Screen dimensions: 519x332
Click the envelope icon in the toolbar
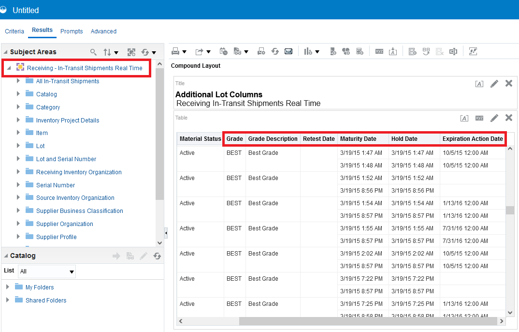pyautogui.click(x=288, y=51)
